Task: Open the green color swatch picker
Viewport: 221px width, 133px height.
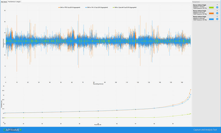Action: click(211, 8)
